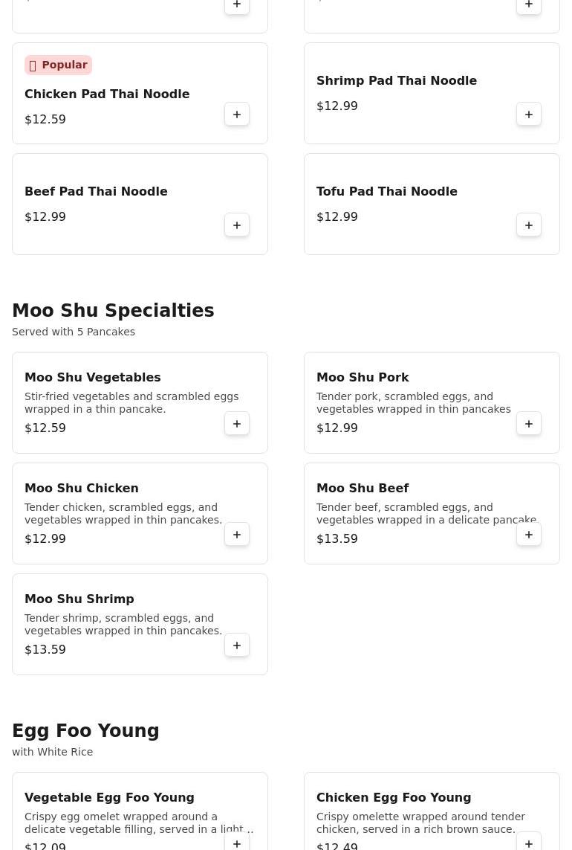The image size is (572, 850).
Task: Open Shrimp Pad Thai Noodle item title
Action: click(x=396, y=81)
